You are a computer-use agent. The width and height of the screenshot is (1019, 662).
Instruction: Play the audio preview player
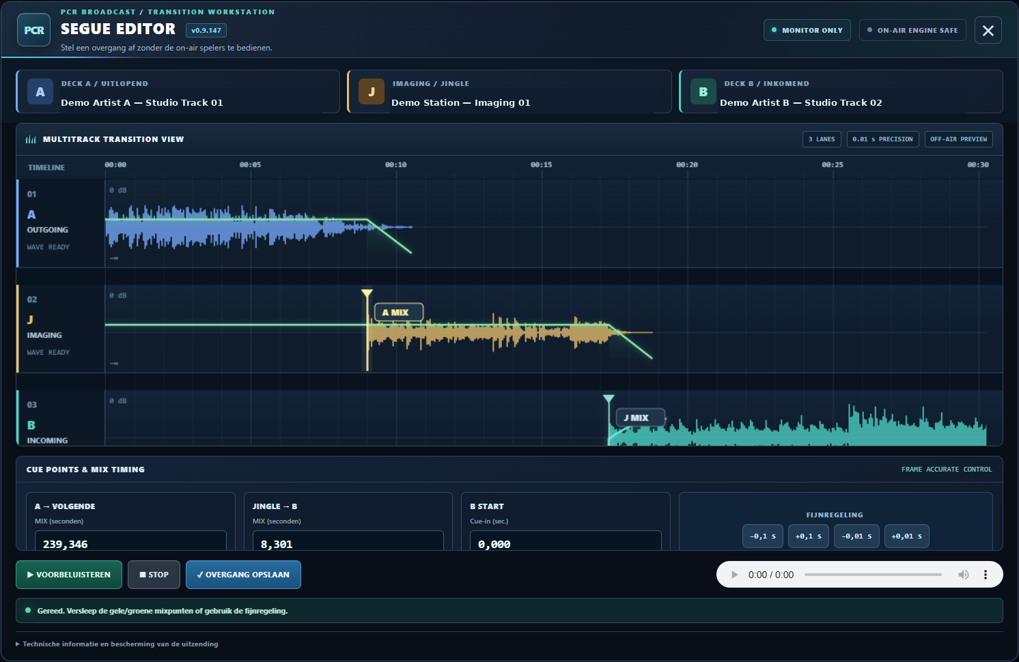pyautogui.click(x=735, y=575)
